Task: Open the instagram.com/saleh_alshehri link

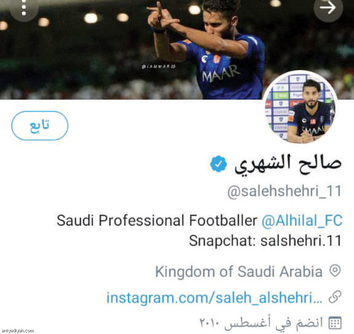Action: (214, 297)
